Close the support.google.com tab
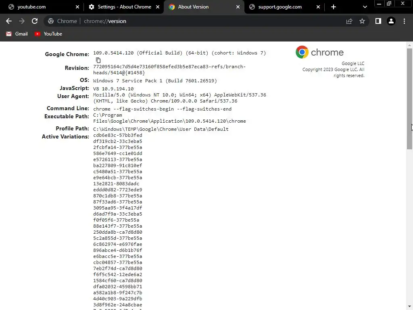The width and height of the screenshot is (413, 310). 318,7
